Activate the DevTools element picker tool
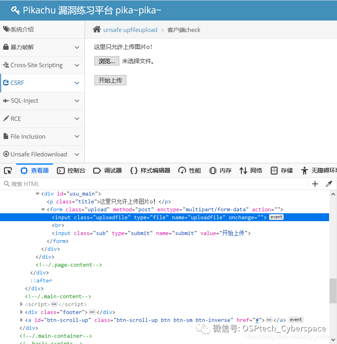Screen dimensions: 337x344 (8, 171)
